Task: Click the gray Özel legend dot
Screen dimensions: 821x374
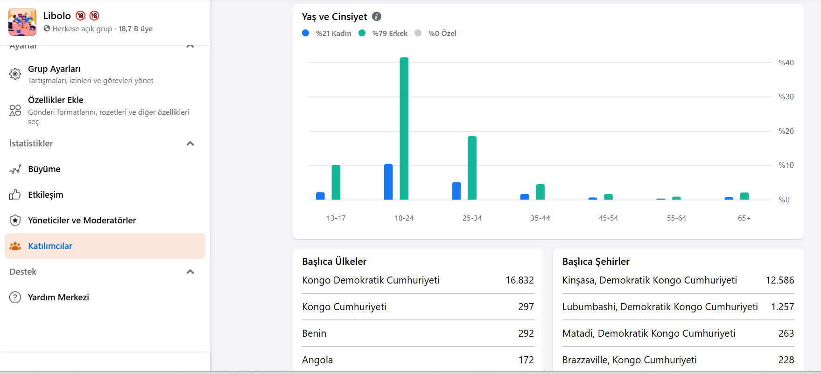Action: [418, 33]
